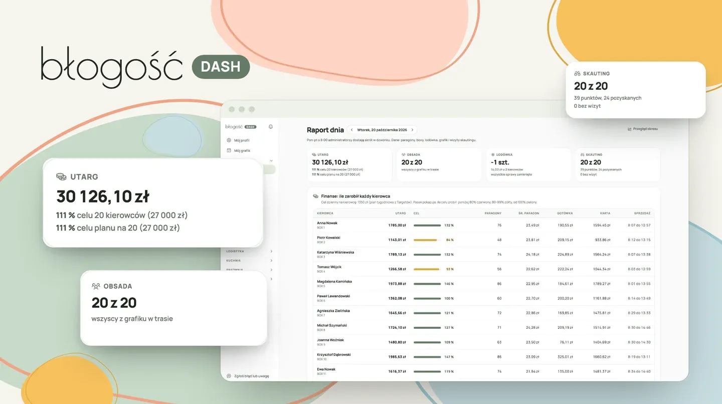This screenshot has width=722, height=404.
Task: Click people icon in enlarged OBSADA callout
Action: tap(96, 286)
